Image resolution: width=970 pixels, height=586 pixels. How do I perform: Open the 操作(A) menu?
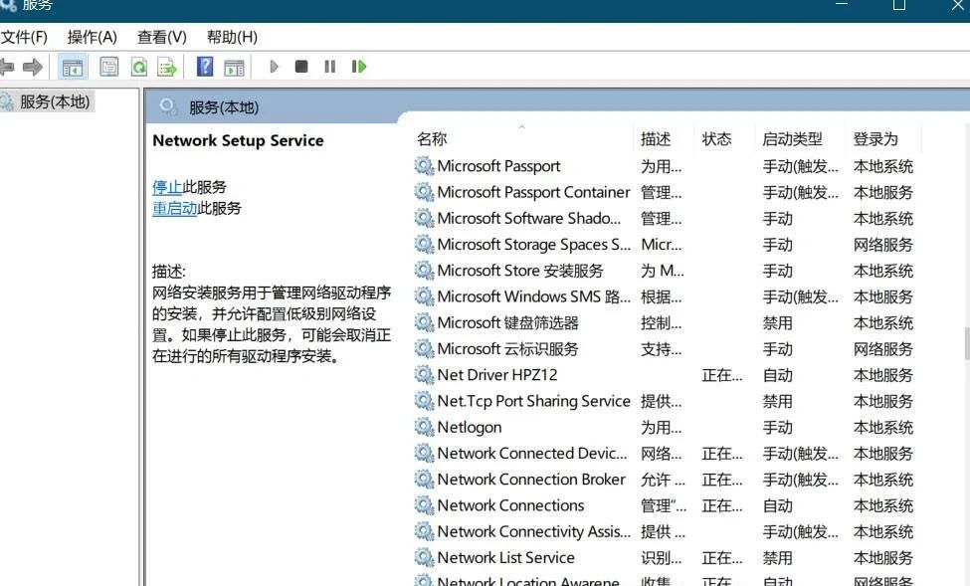[92, 37]
